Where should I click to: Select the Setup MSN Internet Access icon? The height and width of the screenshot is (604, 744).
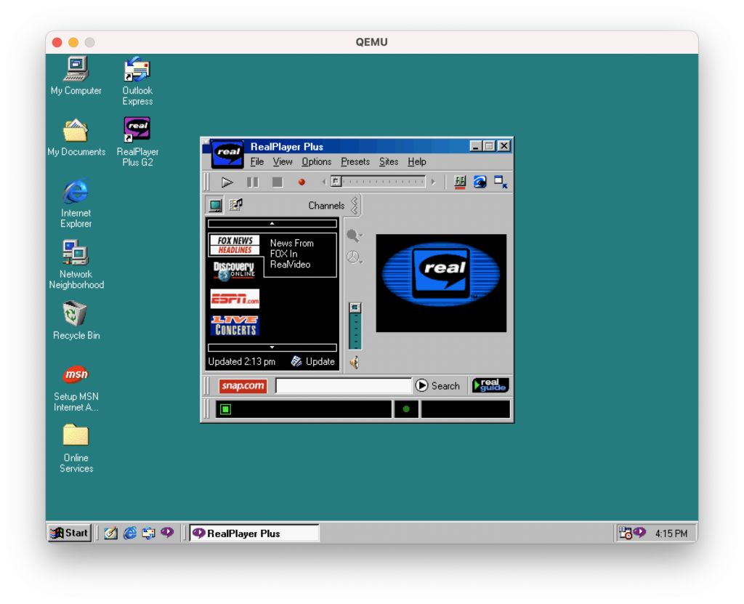76,387
